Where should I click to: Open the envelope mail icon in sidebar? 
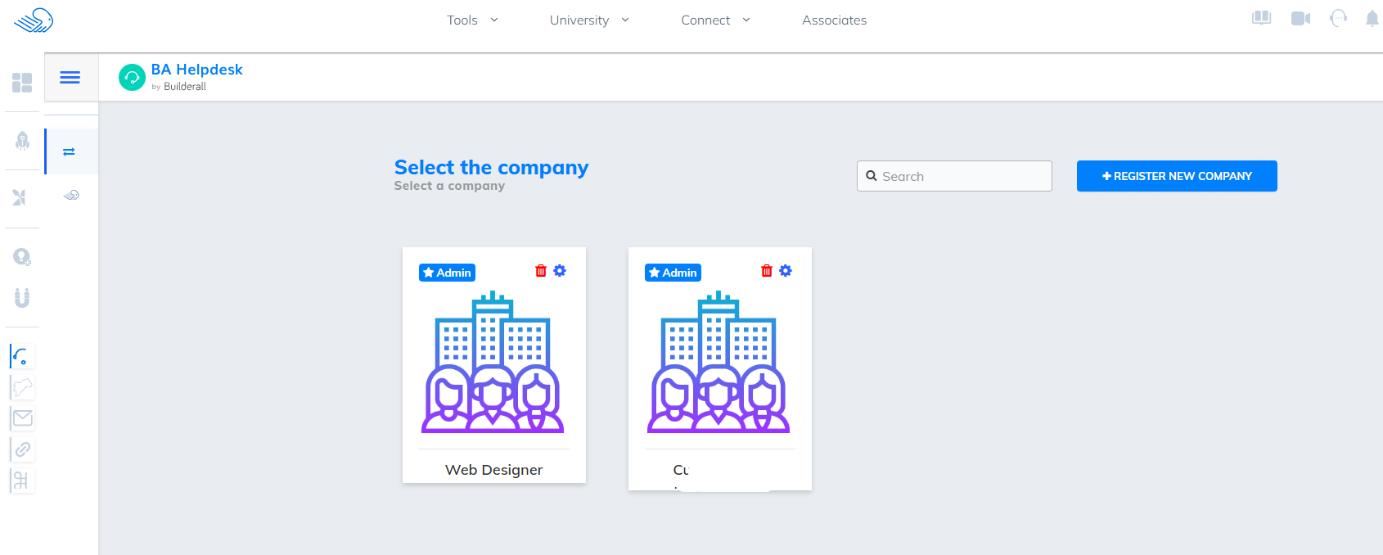pyautogui.click(x=23, y=418)
